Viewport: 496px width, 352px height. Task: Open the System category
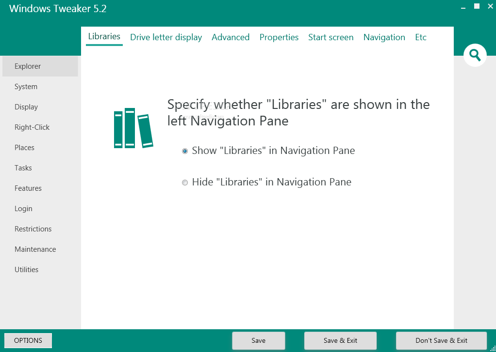[40, 87]
